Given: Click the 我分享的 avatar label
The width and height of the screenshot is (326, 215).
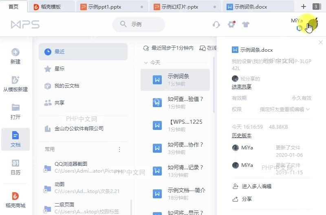Looking at the screenshot, I should (246, 79).
